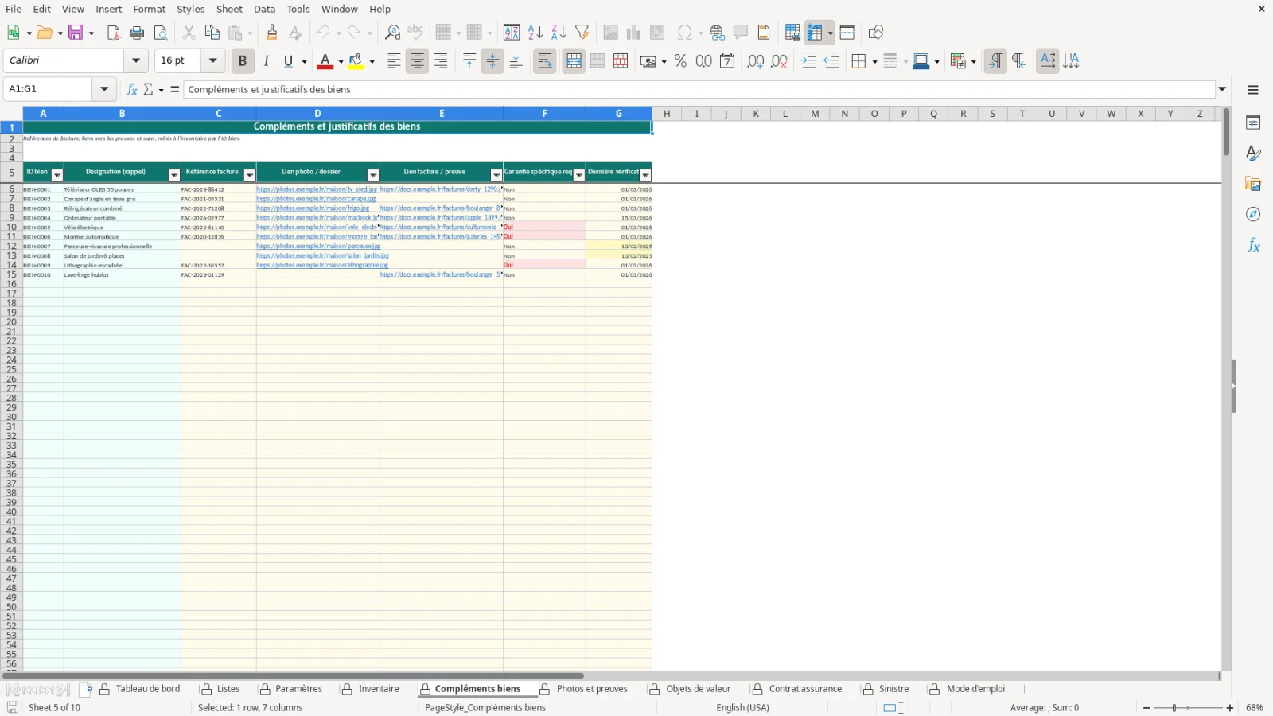Toggle Merge and Center cells
The height and width of the screenshot is (716, 1273).
[x=574, y=61]
